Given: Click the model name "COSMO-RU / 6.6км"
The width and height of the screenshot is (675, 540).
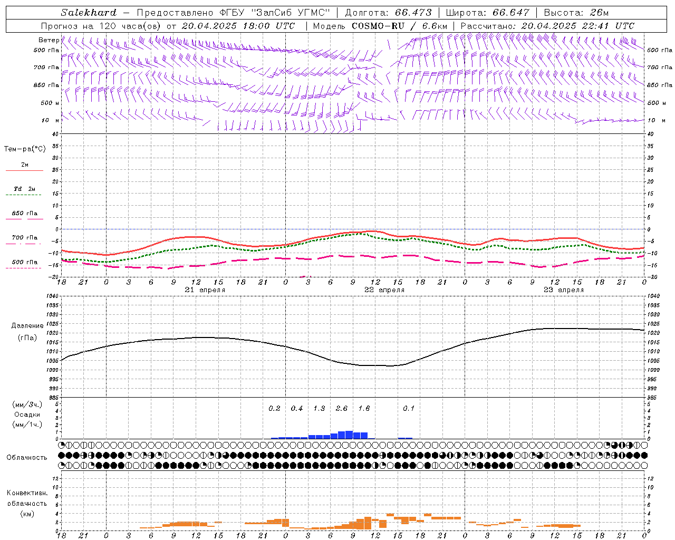Looking at the screenshot, I should 400,26.
